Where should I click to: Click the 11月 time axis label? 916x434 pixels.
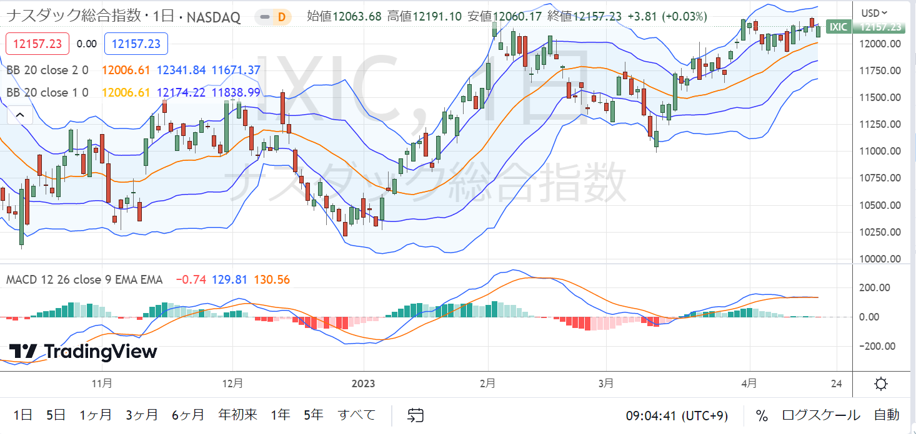click(x=102, y=383)
